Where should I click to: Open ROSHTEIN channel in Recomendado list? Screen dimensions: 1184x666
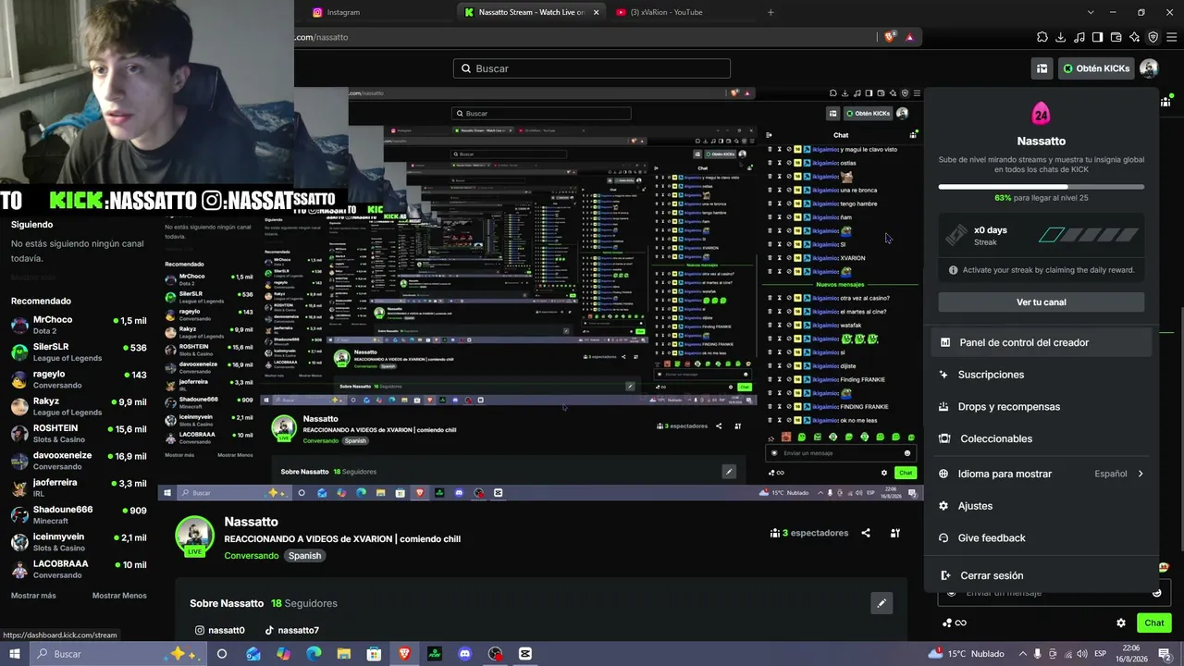tap(79, 434)
